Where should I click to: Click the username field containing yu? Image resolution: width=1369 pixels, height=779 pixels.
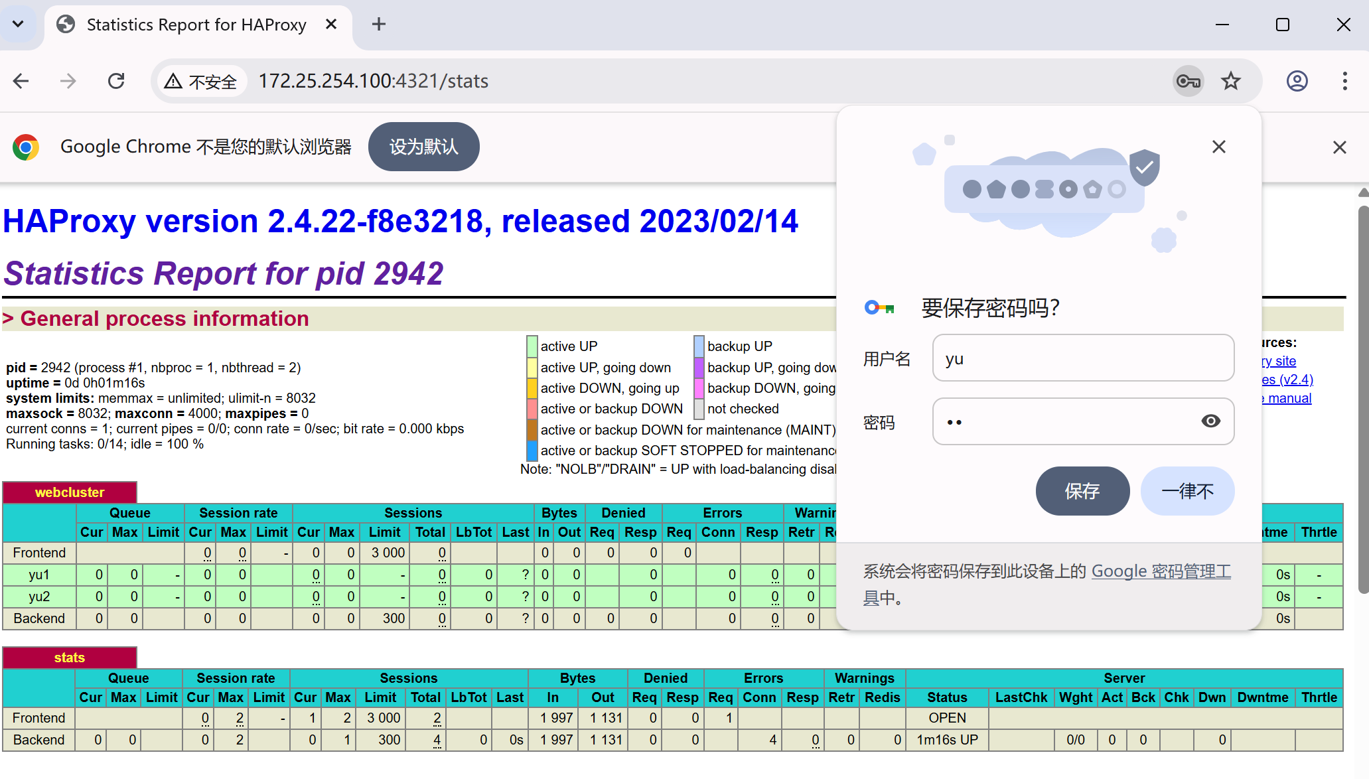coord(1082,358)
